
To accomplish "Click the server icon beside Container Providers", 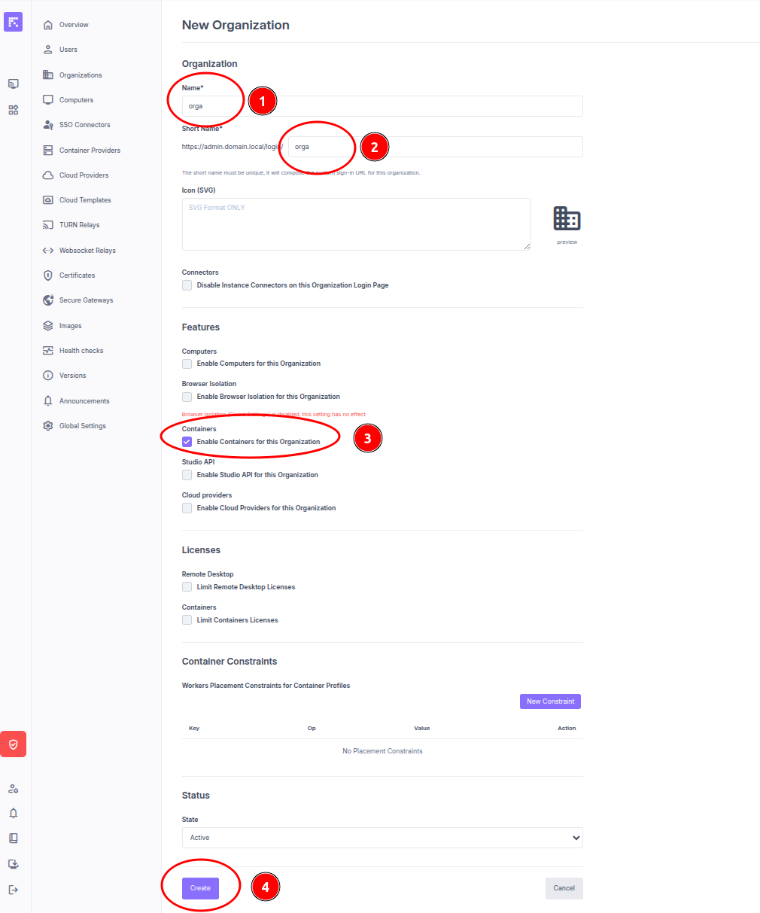I will coord(48,151).
